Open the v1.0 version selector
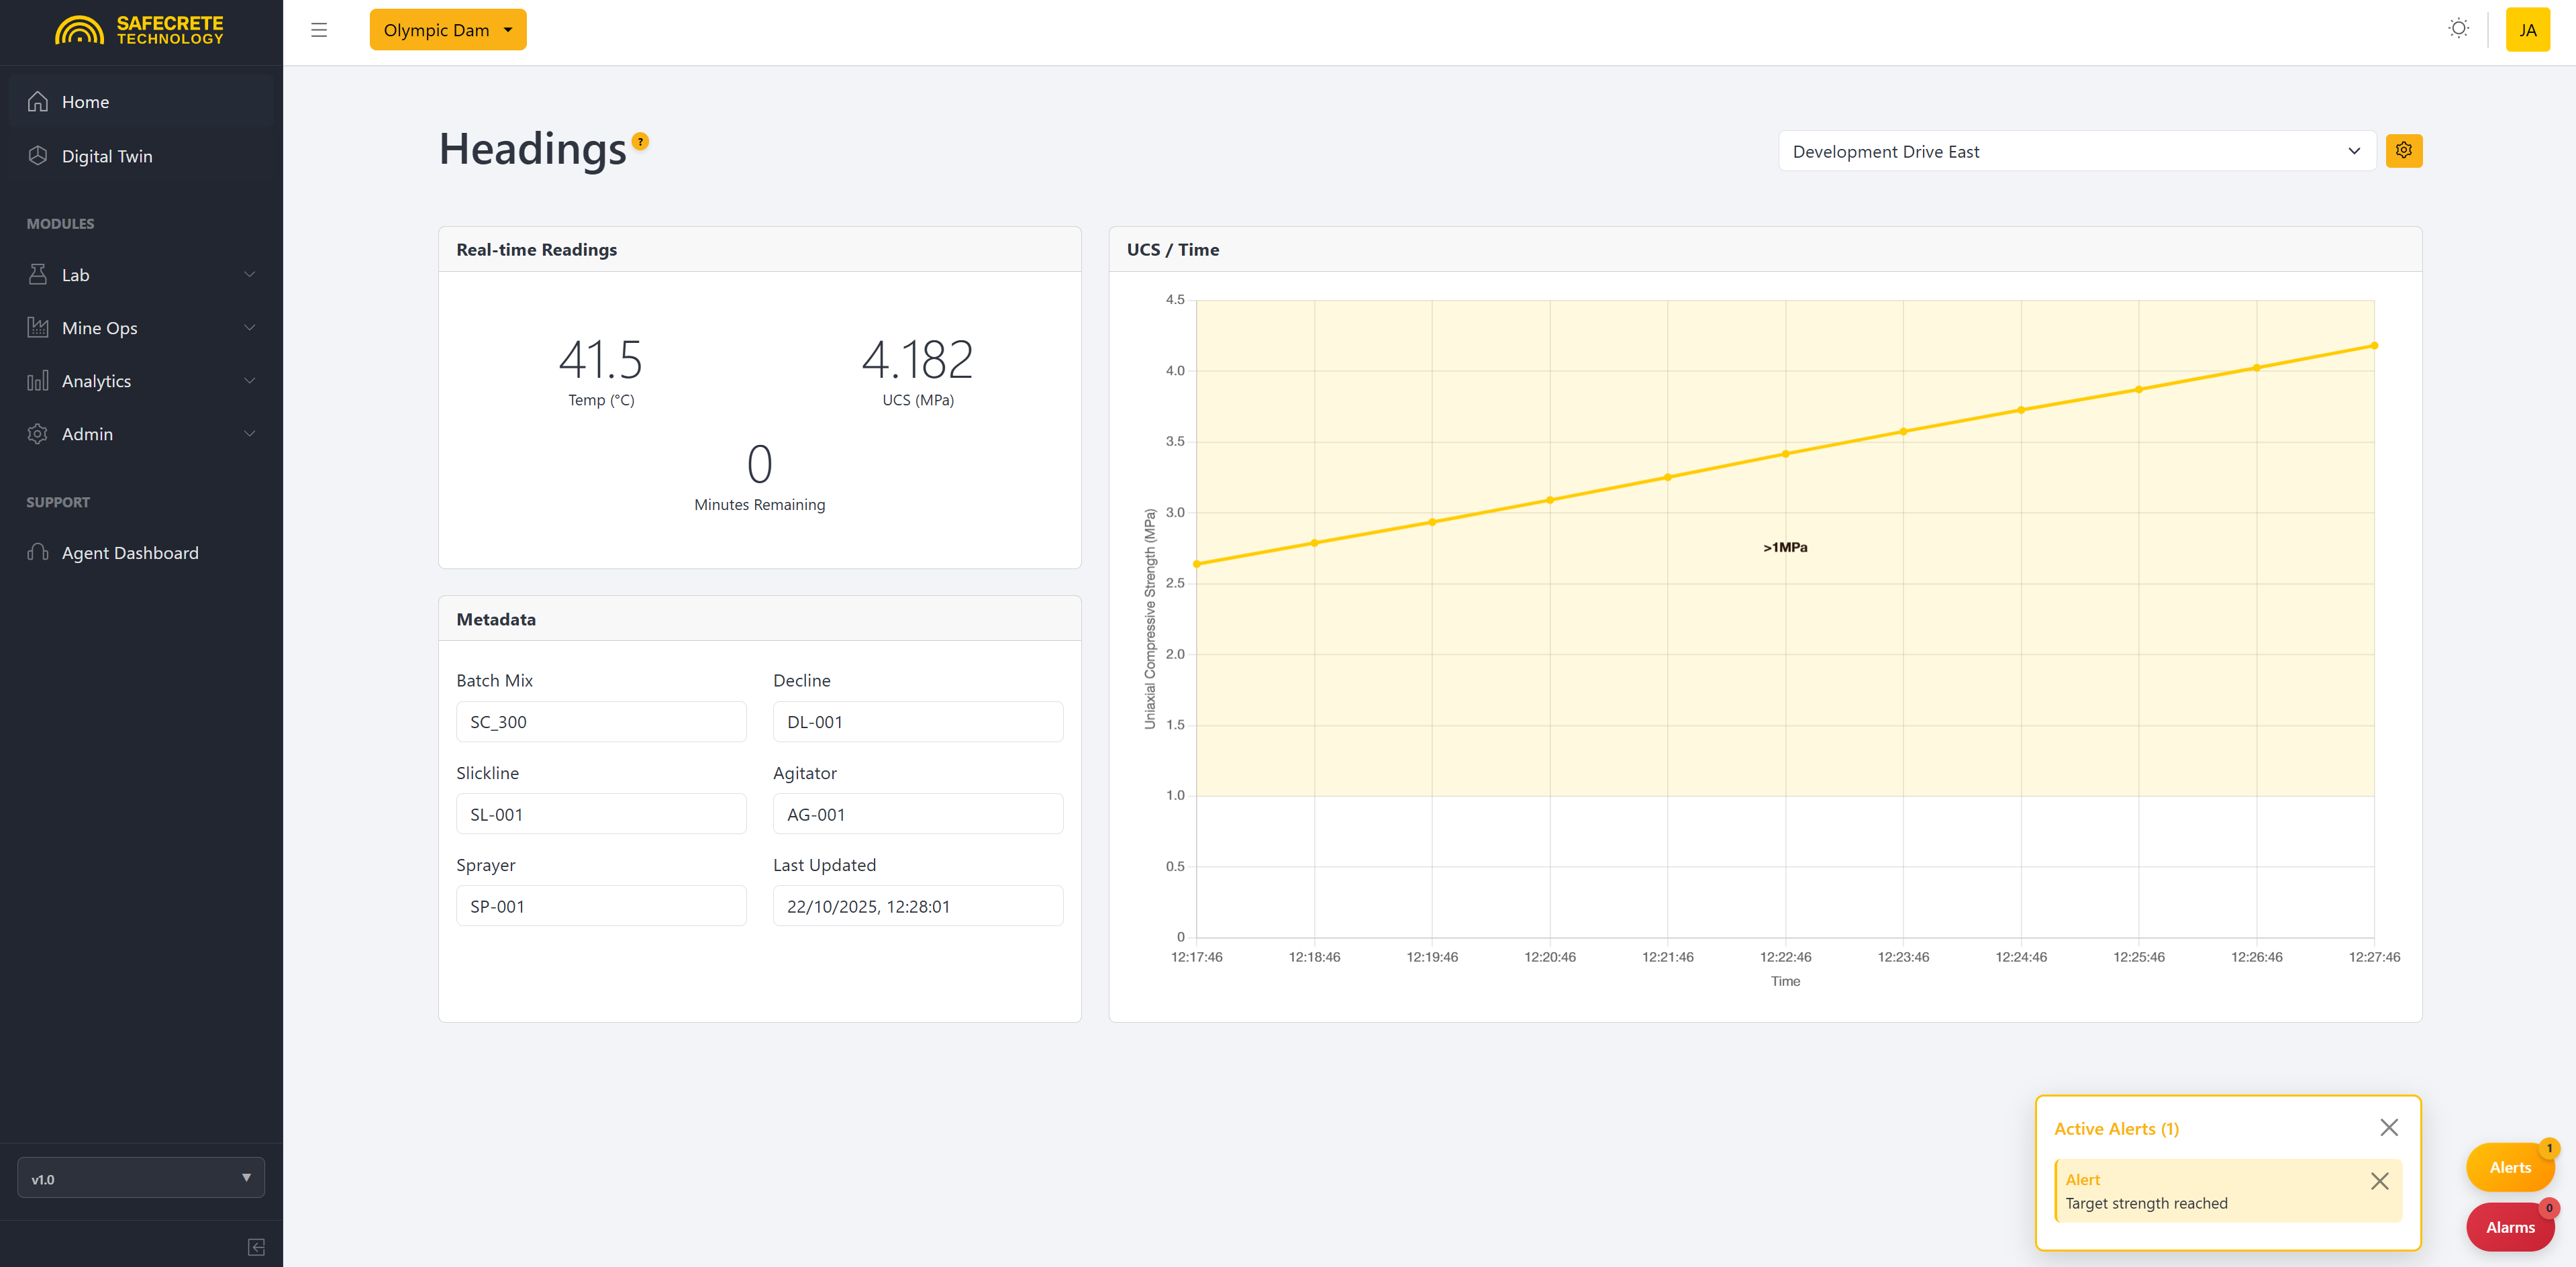The image size is (2576, 1267). click(x=140, y=1178)
